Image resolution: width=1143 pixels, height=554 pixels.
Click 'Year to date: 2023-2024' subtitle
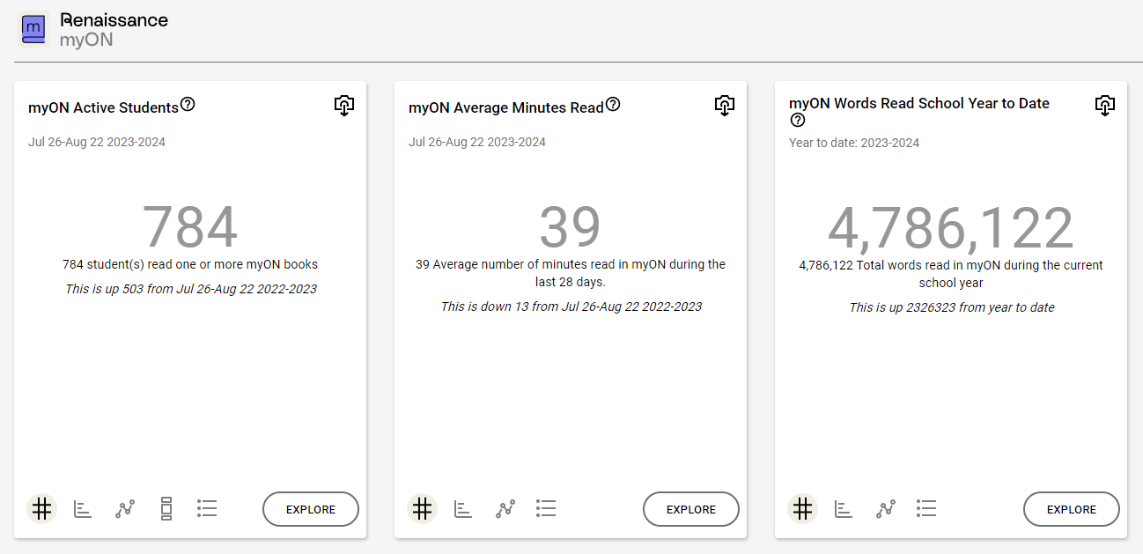[854, 143]
